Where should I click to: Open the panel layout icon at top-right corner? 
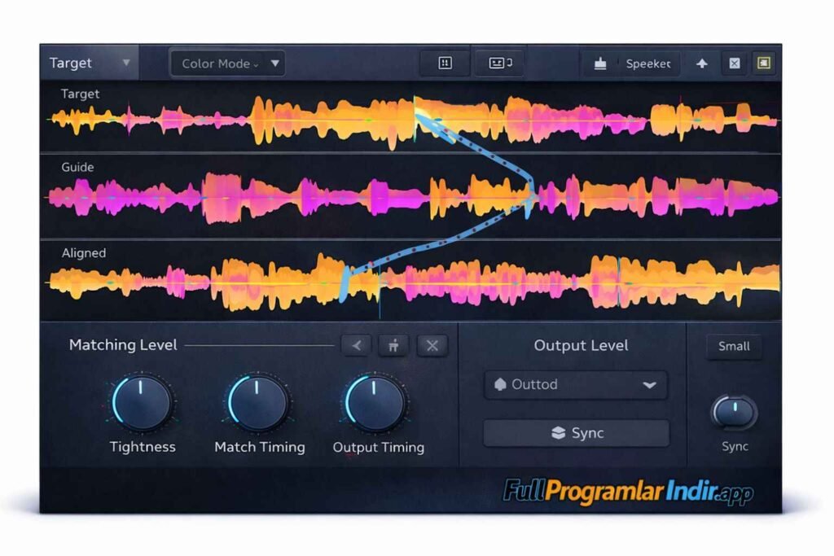(x=764, y=63)
